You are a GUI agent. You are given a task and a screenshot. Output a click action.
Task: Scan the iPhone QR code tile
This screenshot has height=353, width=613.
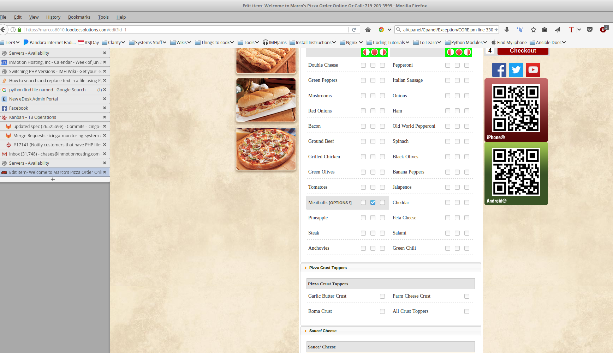coord(516,110)
